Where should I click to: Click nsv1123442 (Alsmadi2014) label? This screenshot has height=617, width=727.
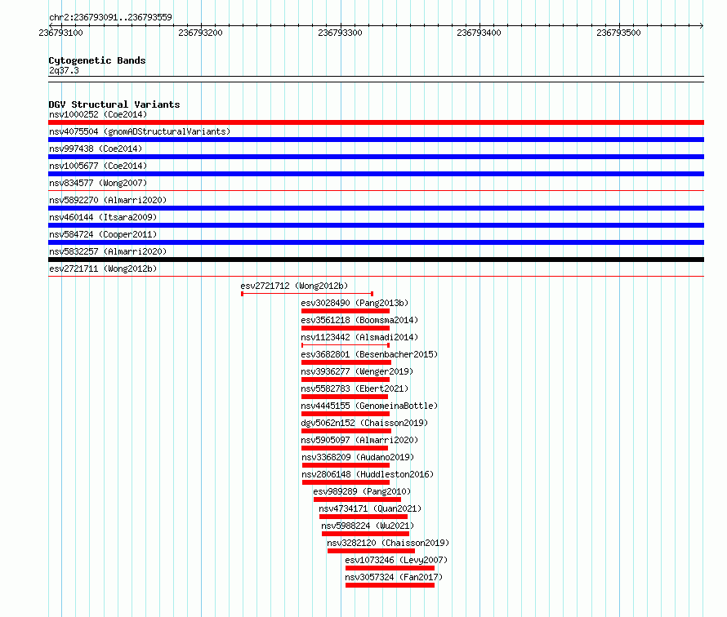(x=359, y=337)
